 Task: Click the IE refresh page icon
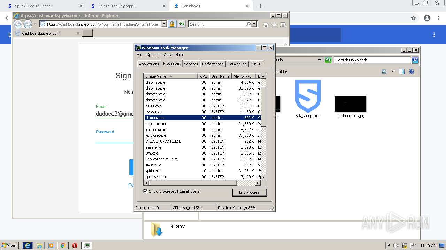pos(182,24)
